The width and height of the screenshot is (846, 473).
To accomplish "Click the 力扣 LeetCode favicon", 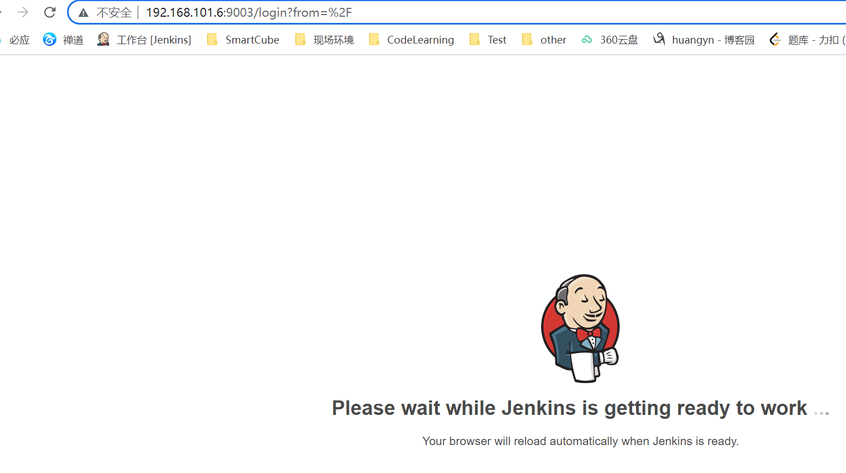I will tap(775, 39).
